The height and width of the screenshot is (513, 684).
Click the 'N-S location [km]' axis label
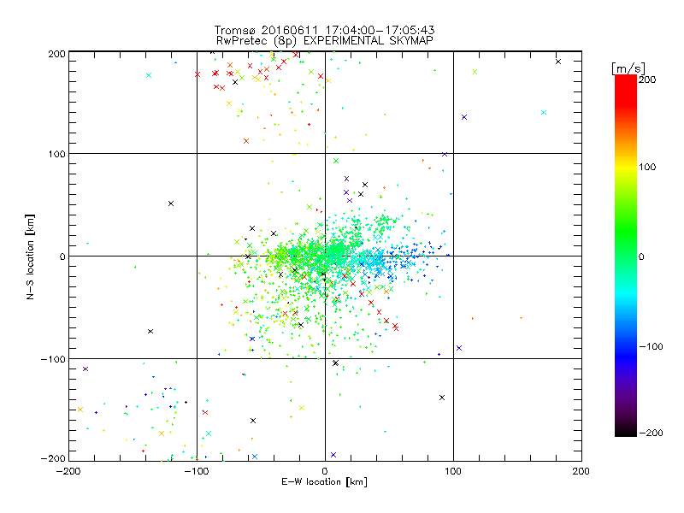tap(30, 256)
